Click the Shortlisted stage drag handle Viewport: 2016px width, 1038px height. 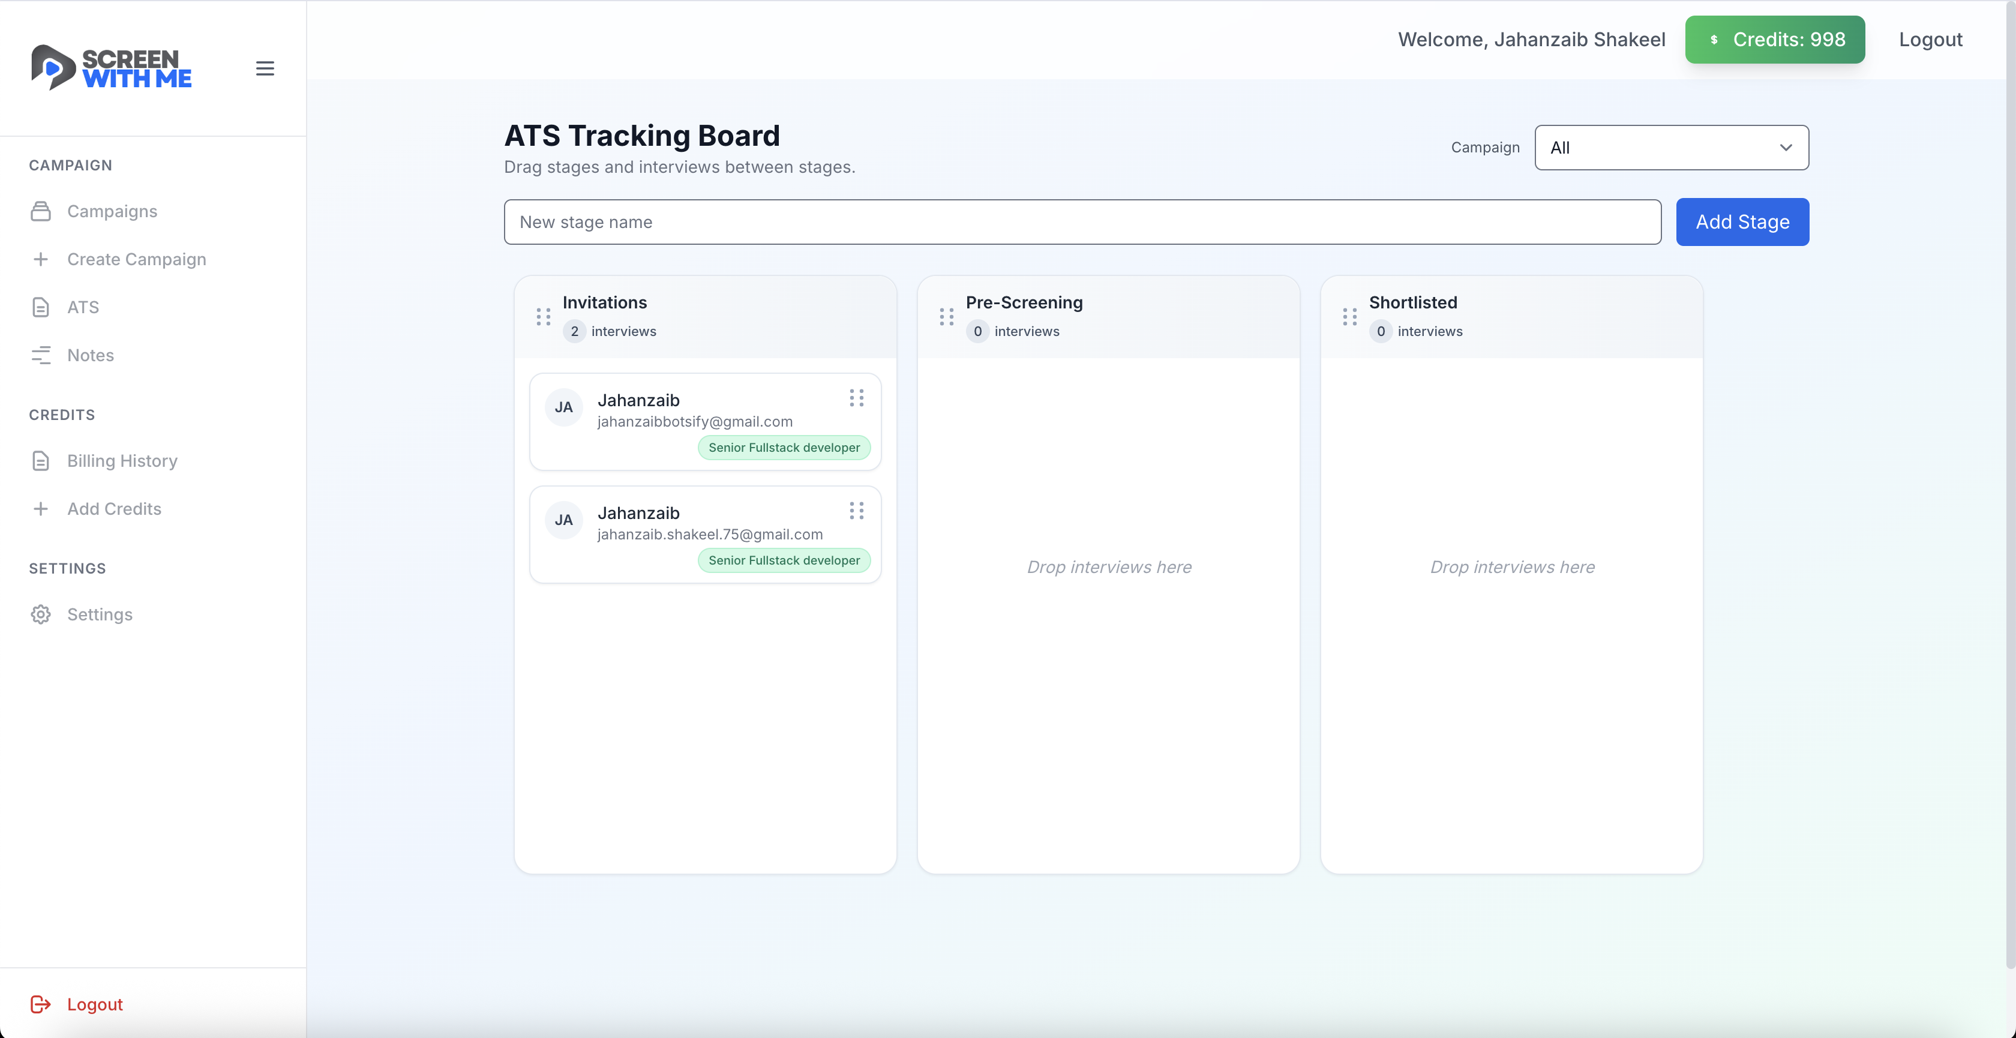click(1349, 317)
